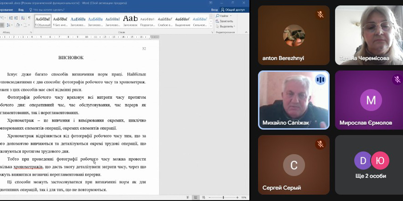Screen dimensions: 403x201
Task: Click the horizontal ruler above the document
Action: coord(80,37)
